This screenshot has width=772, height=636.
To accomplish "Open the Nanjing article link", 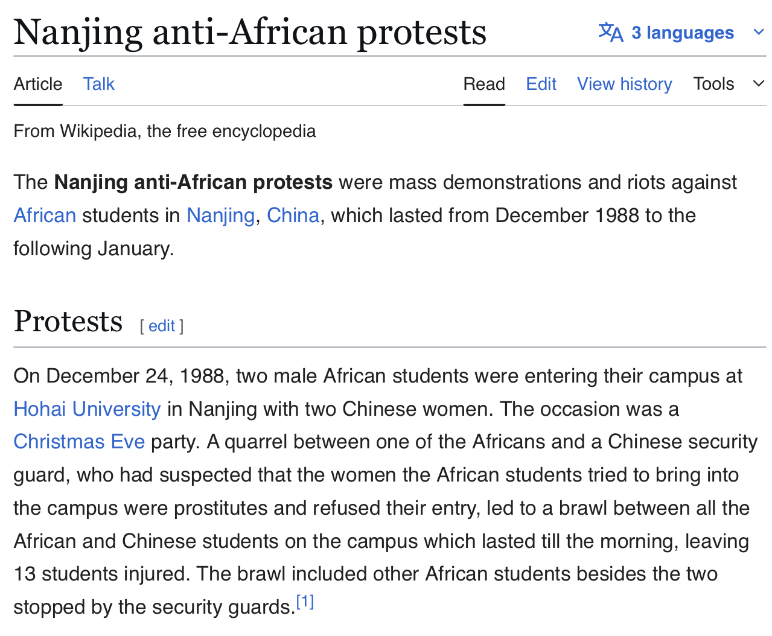I will coord(220,215).
